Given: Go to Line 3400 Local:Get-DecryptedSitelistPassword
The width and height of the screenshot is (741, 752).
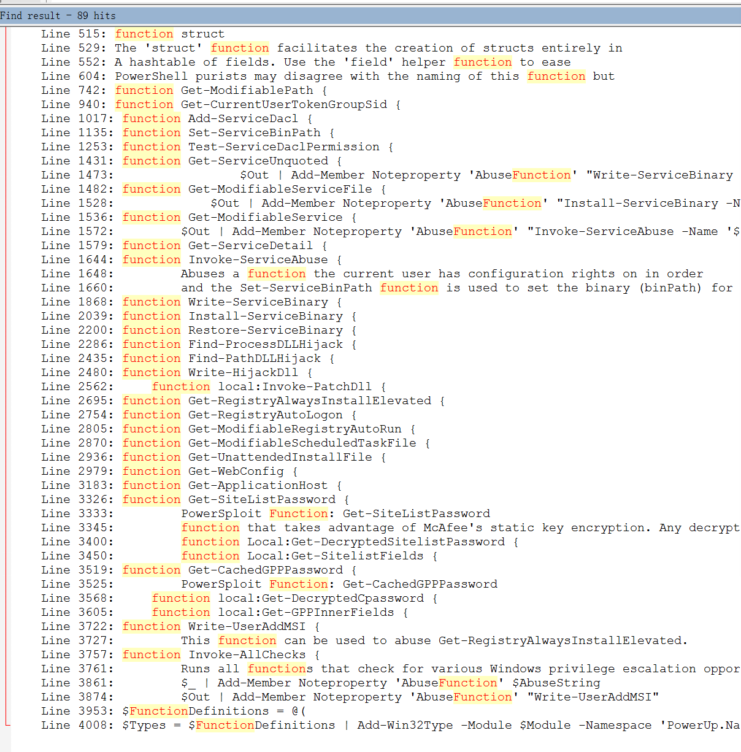Looking at the screenshot, I should coord(280,542).
